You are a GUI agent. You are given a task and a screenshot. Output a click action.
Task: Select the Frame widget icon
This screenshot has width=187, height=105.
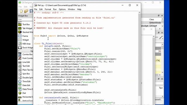[20, 36]
